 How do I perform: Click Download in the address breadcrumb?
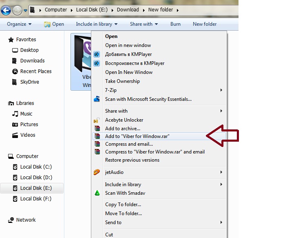128,10
